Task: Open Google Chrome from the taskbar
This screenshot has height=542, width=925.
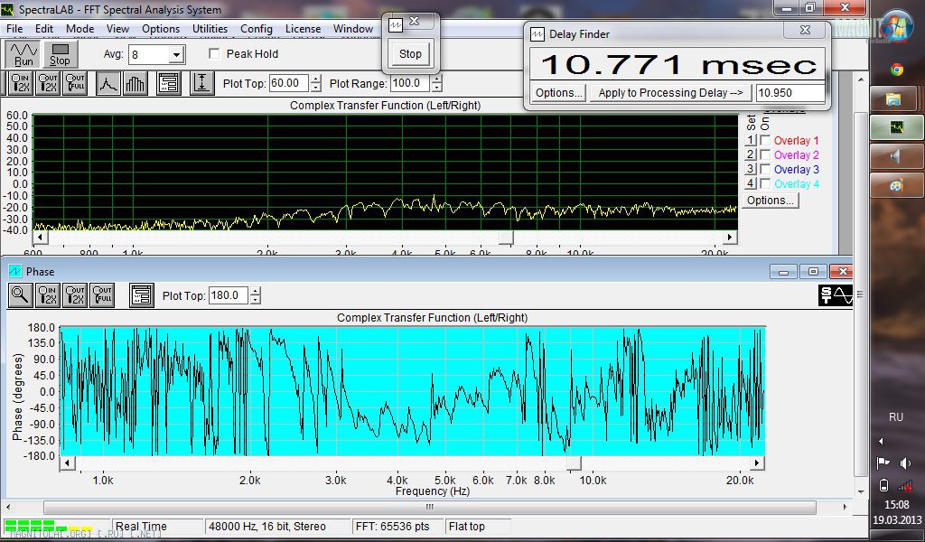Action: 897,70
